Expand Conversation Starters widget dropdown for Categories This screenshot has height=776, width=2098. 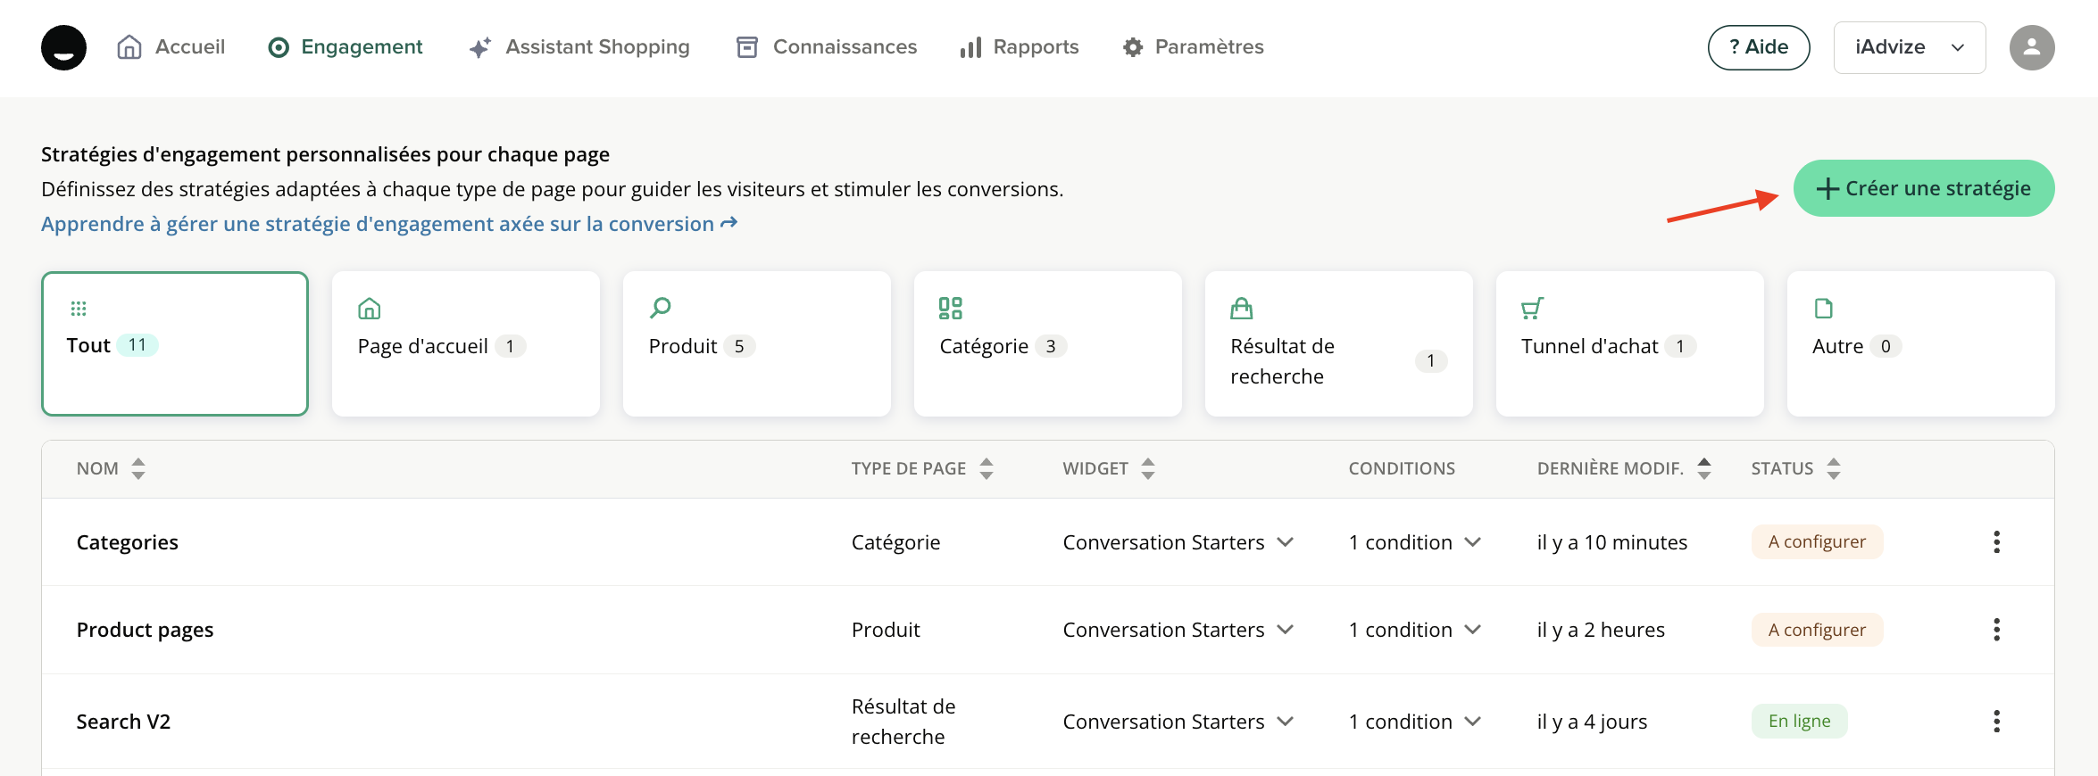[1285, 542]
